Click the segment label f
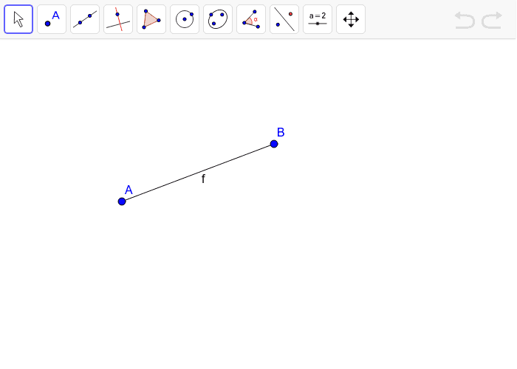 click(x=203, y=179)
